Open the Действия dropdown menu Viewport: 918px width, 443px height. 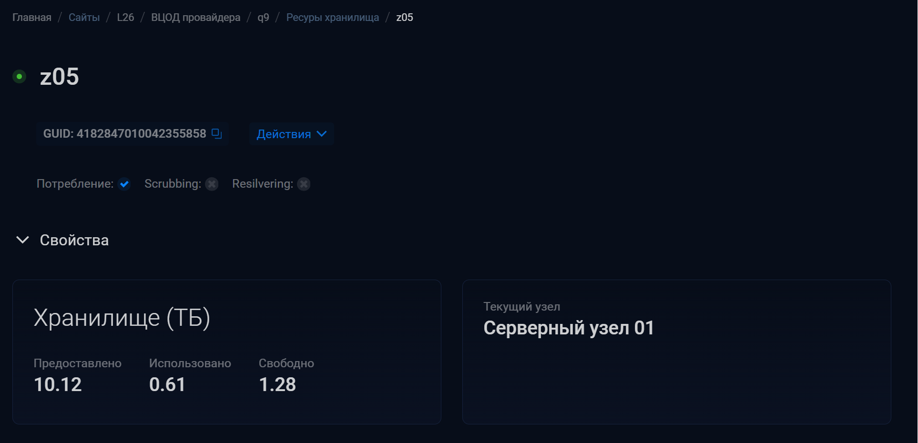(x=292, y=134)
